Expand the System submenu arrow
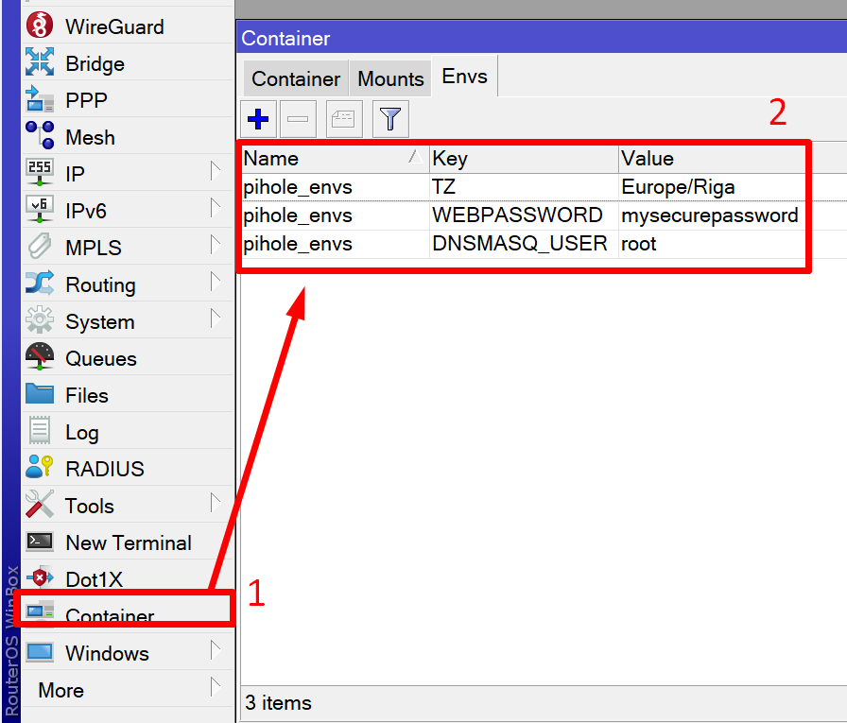 coord(216,318)
